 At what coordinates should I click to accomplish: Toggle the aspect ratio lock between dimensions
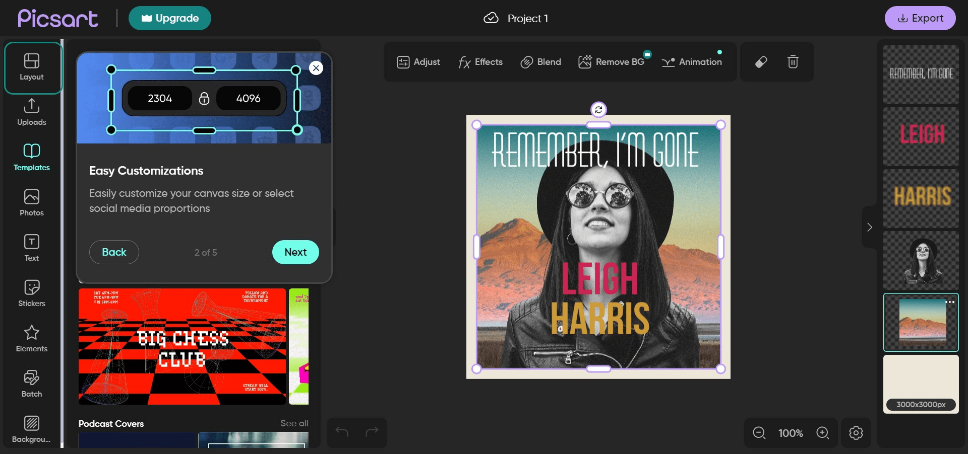pyautogui.click(x=204, y=99)
